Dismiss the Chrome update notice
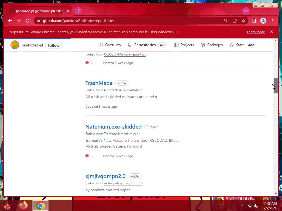 coord(271,32)
